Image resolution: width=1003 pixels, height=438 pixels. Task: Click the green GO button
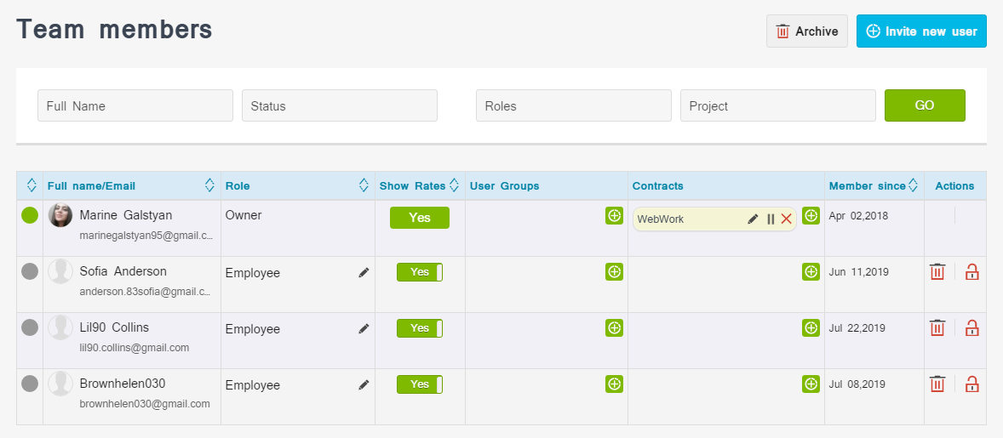pos(925,105)
